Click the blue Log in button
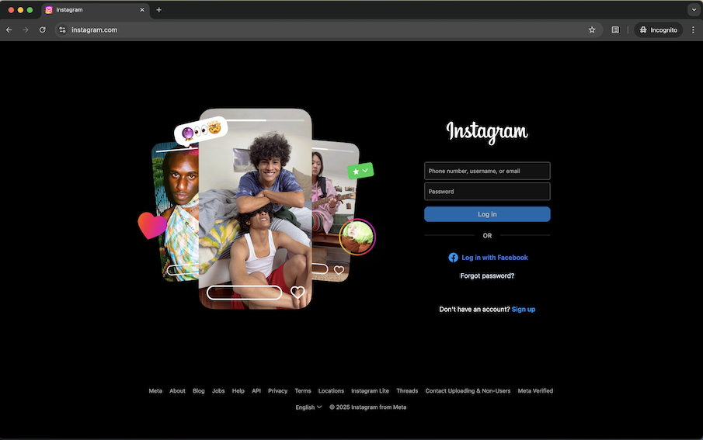 tap(487, 214)
